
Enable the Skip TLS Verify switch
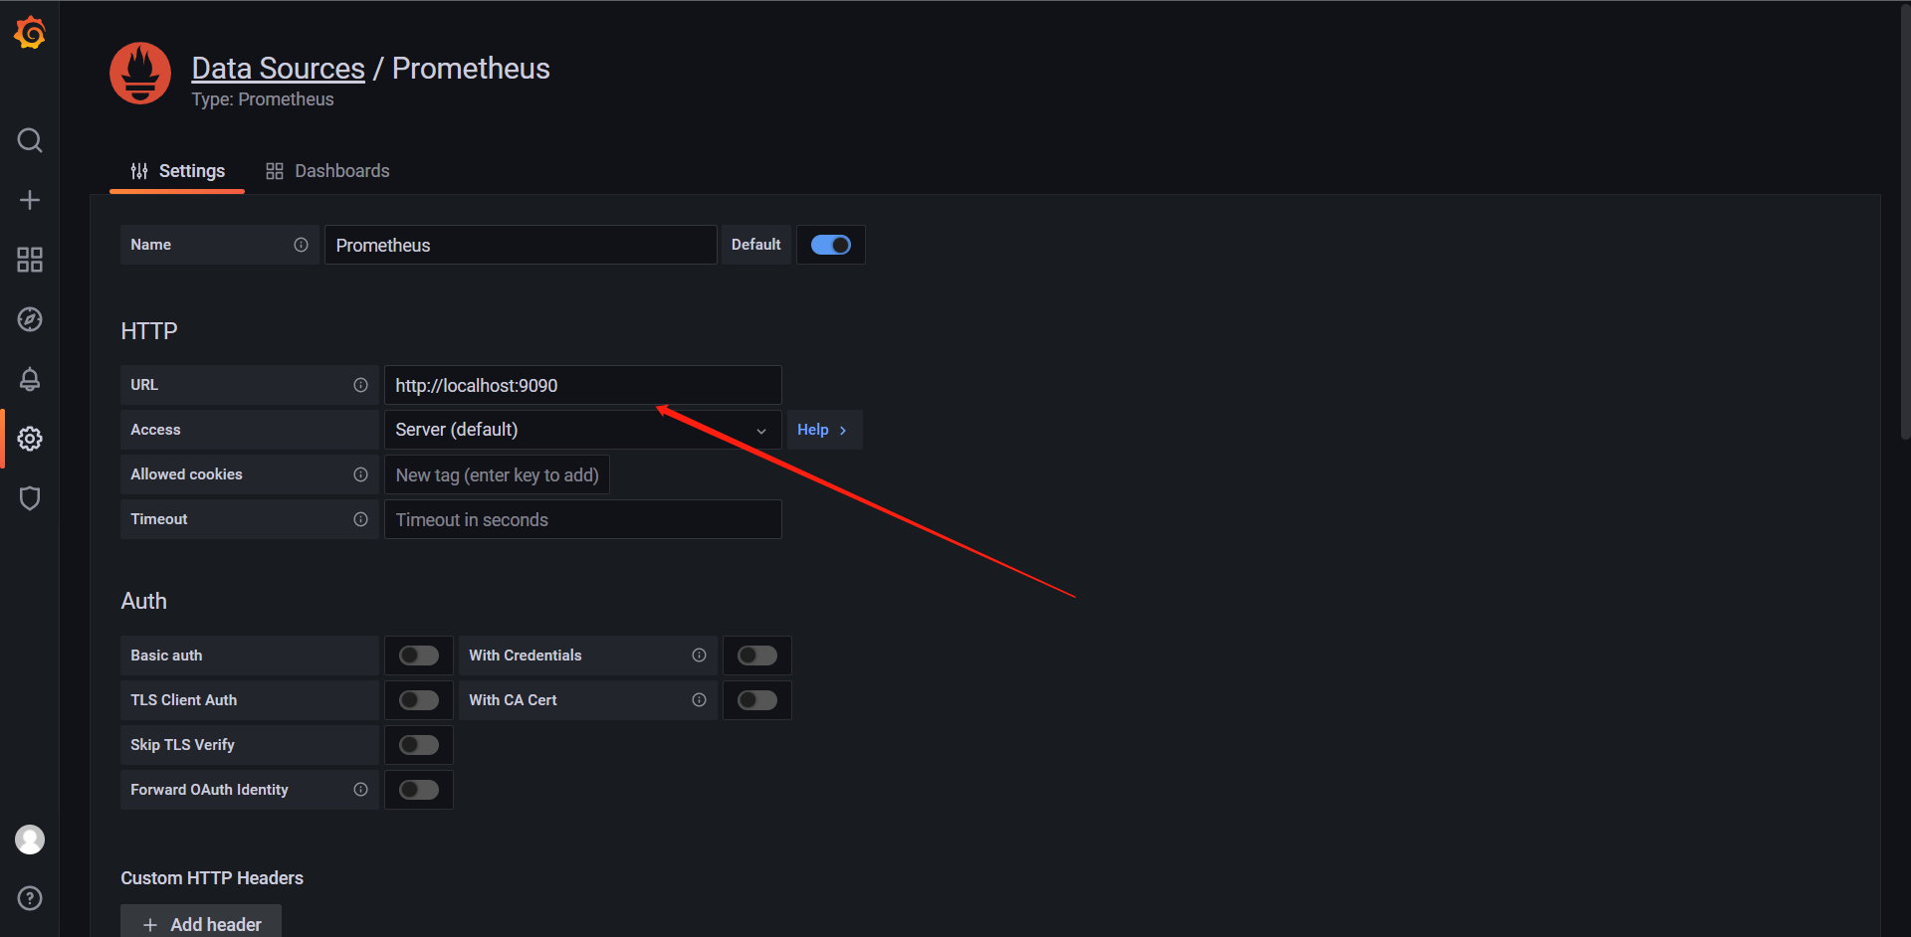pos(419,745)
